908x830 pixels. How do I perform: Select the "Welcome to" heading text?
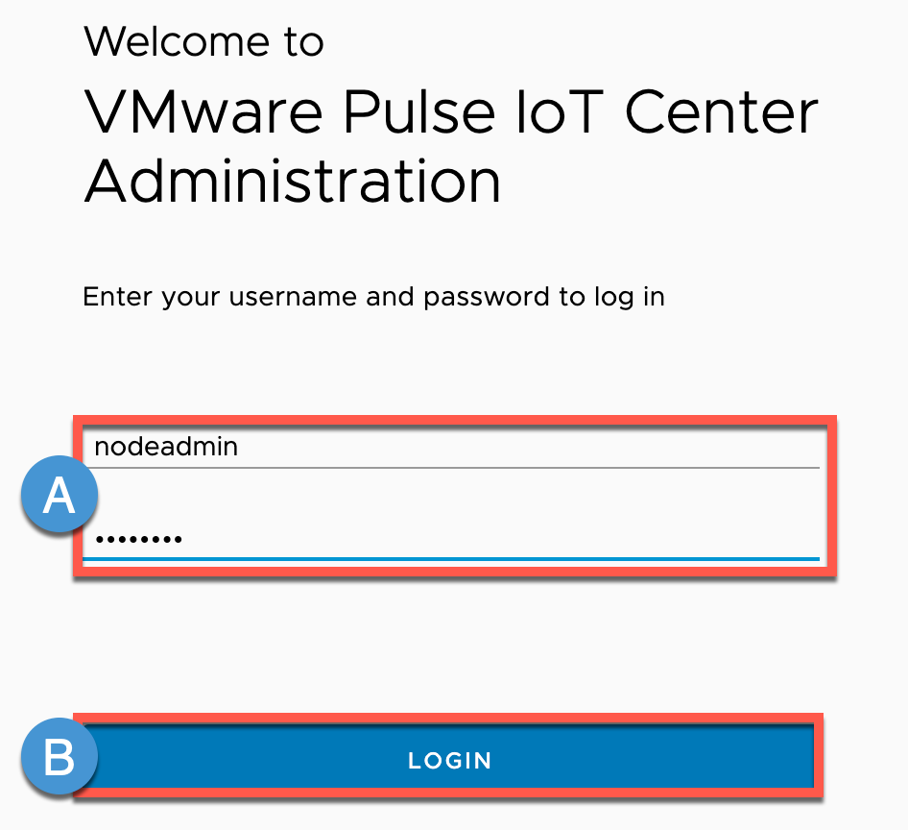click(x=203, y=41)
